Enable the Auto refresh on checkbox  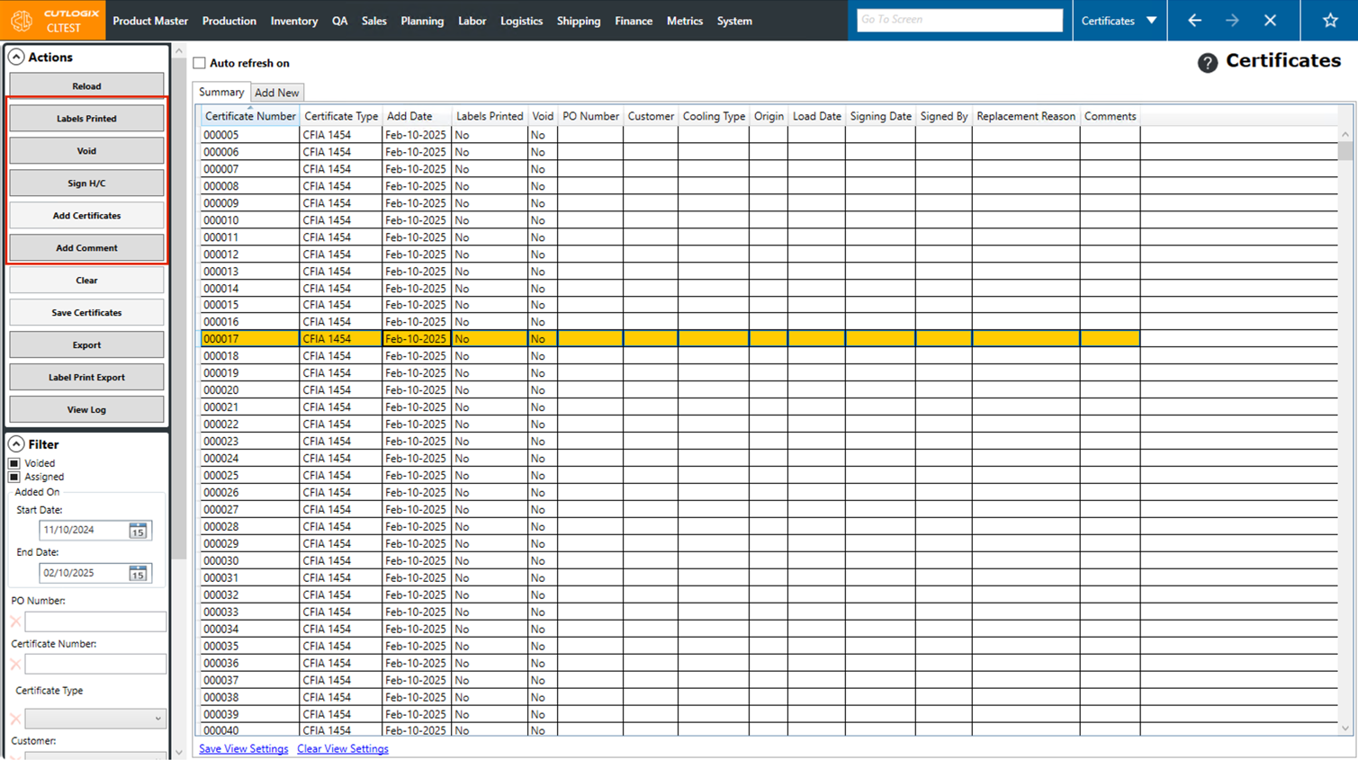point(200,63)
